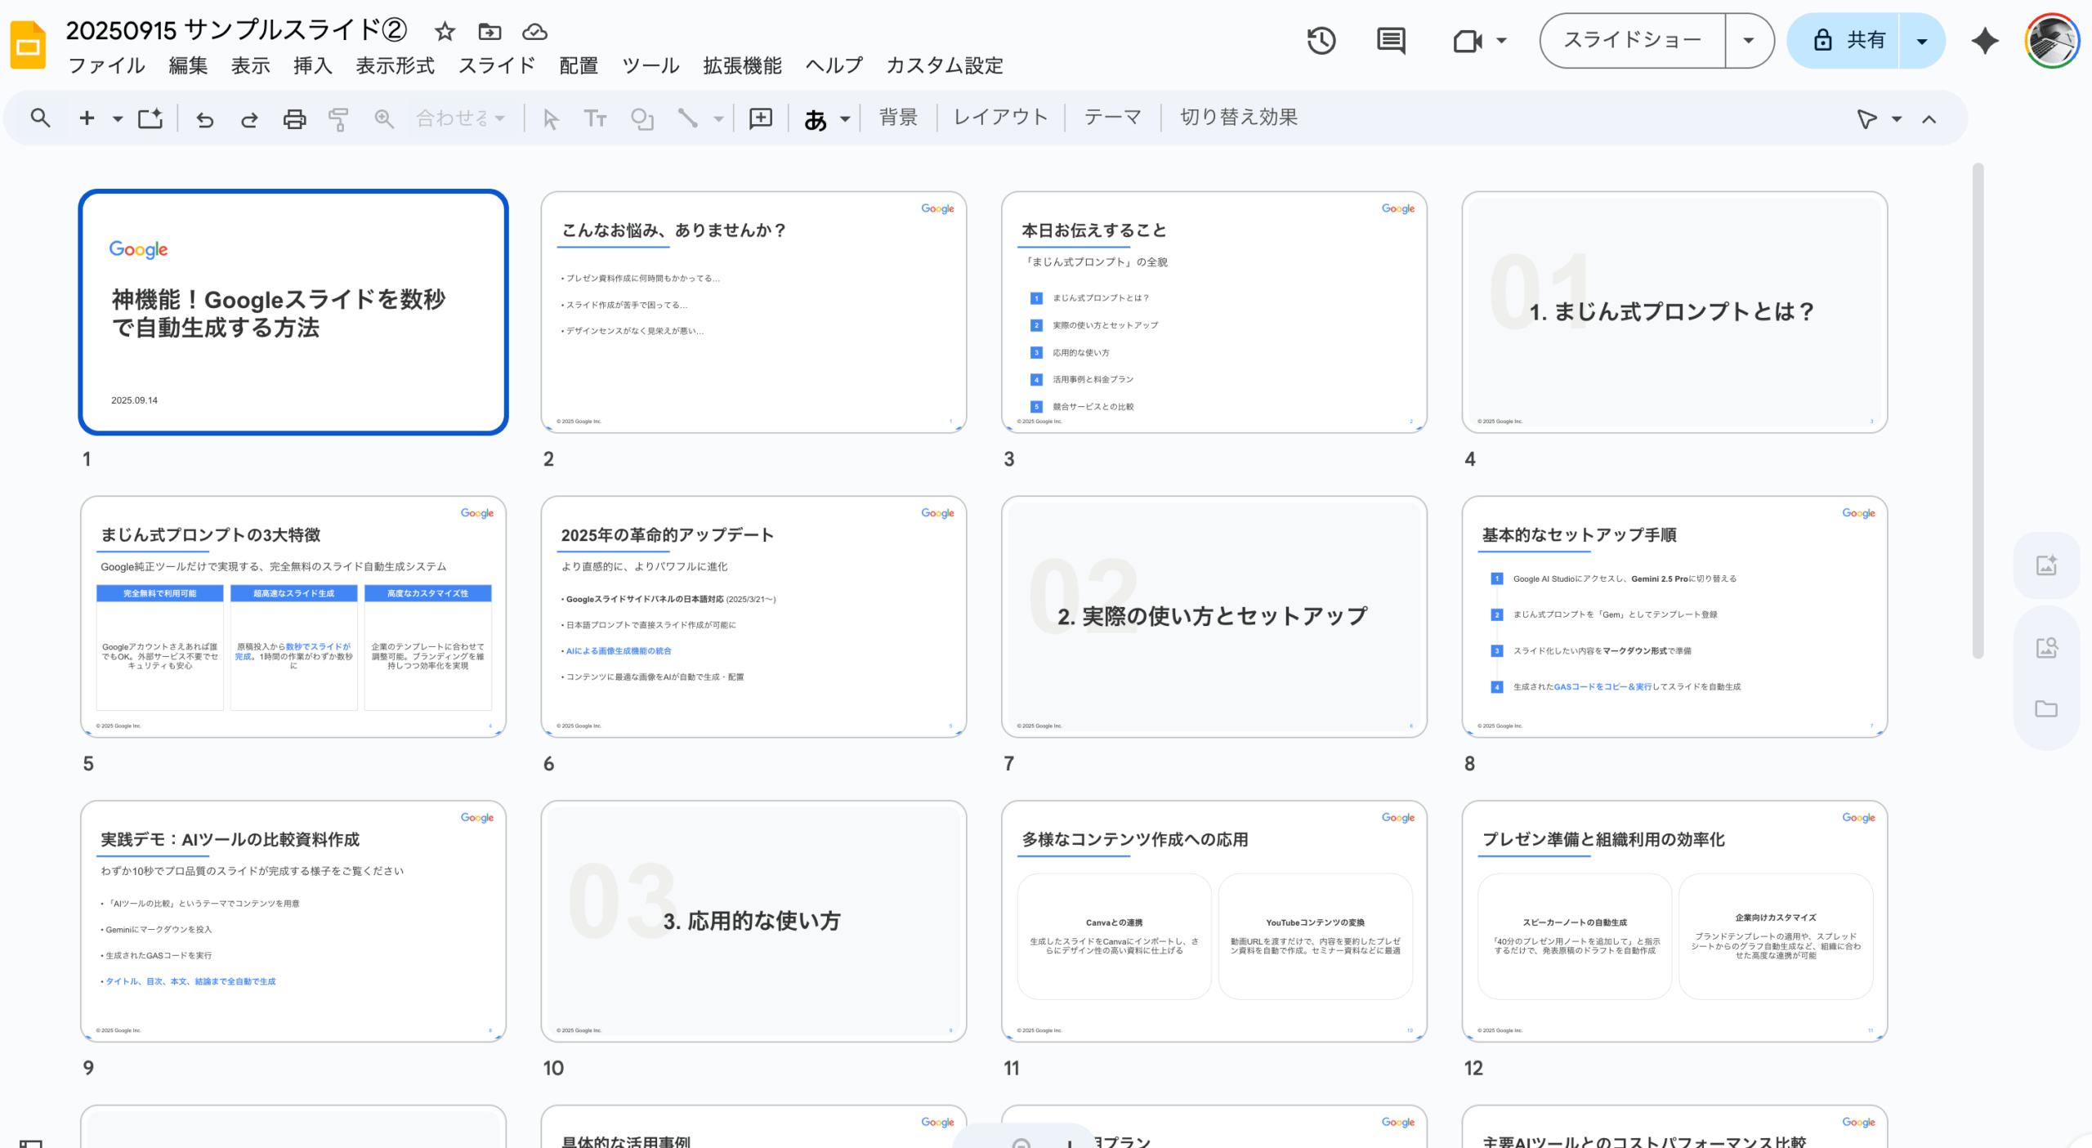Click the zoom magnifier tool
This screenshot has width=2092, height=1148.
pos(382,118)
